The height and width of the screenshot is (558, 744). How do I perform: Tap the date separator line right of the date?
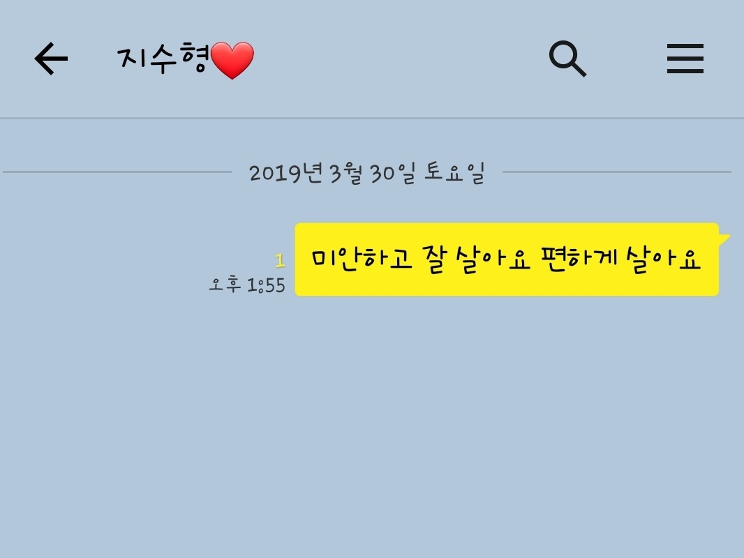[617, 172]
